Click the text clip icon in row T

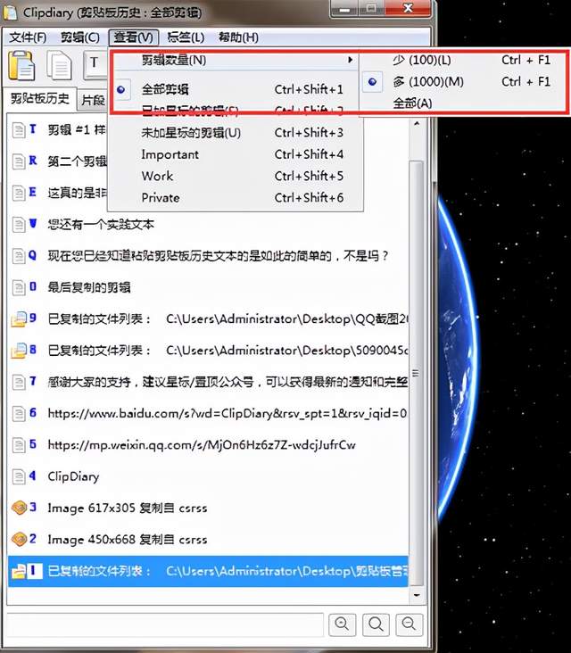click(x=19, y=130)
